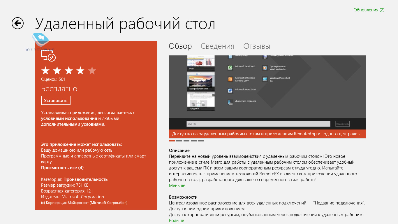Switch to the Сведения tab
The height and width of the screenshot is (224, 398).
click(x=217, y=46)
